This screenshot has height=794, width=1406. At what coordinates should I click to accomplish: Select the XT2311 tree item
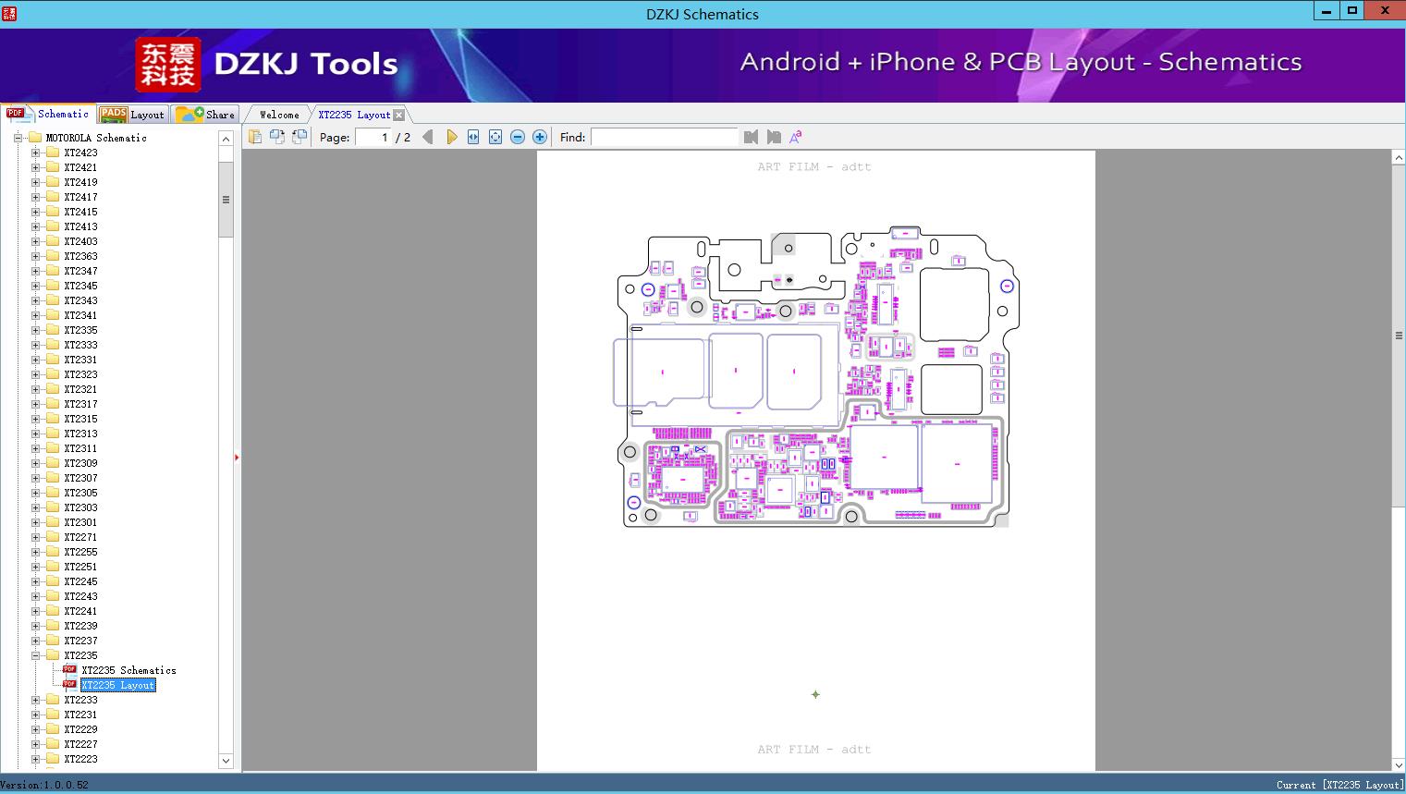tap(80, 448)
